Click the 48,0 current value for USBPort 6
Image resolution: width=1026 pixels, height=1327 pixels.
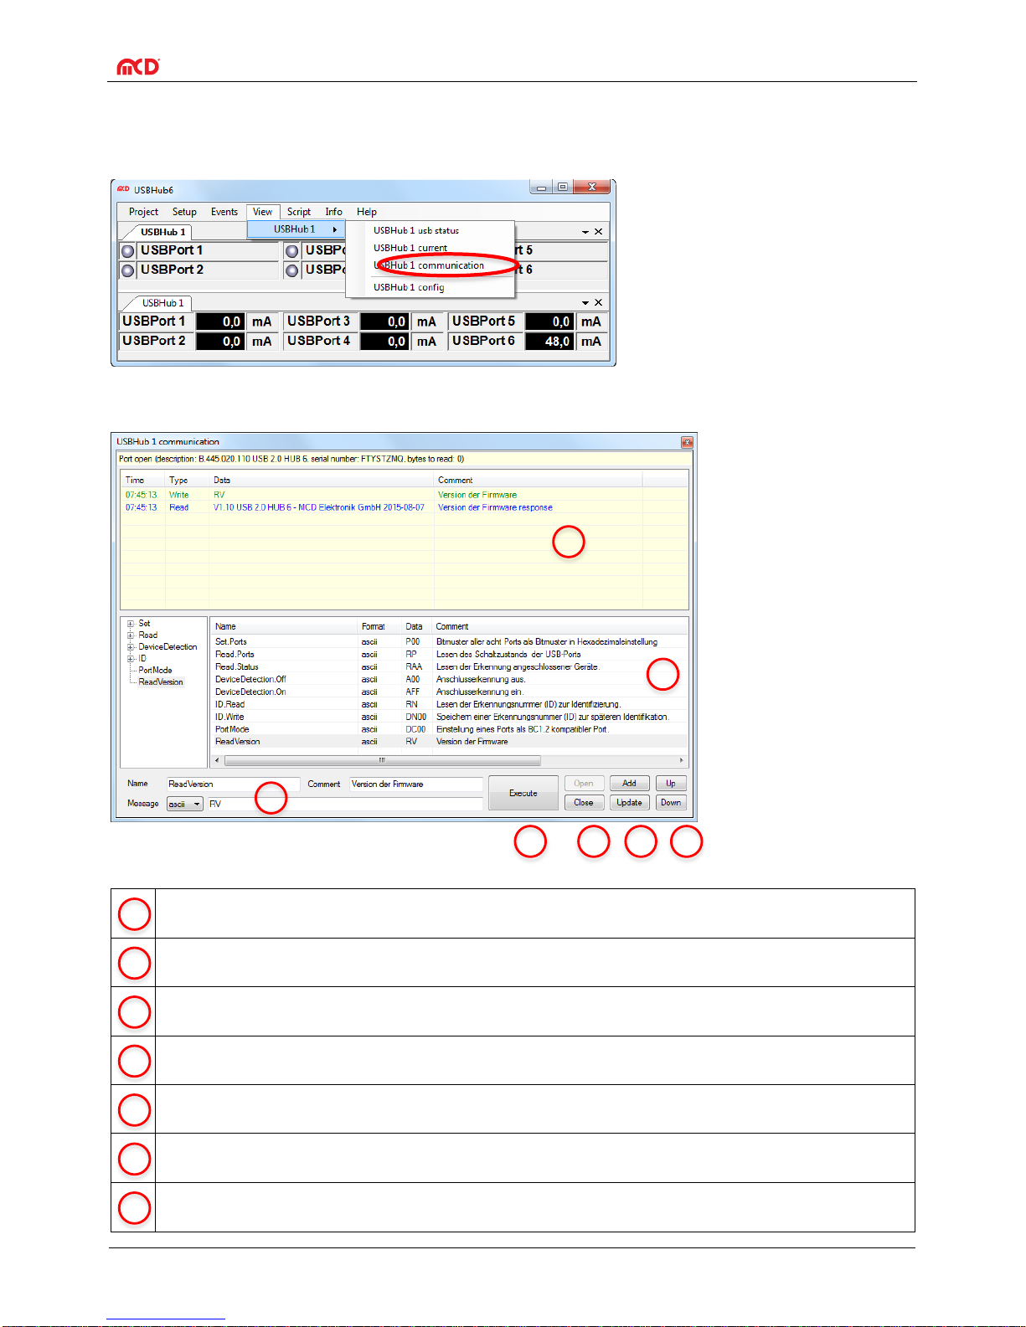[x=550, y=342]
